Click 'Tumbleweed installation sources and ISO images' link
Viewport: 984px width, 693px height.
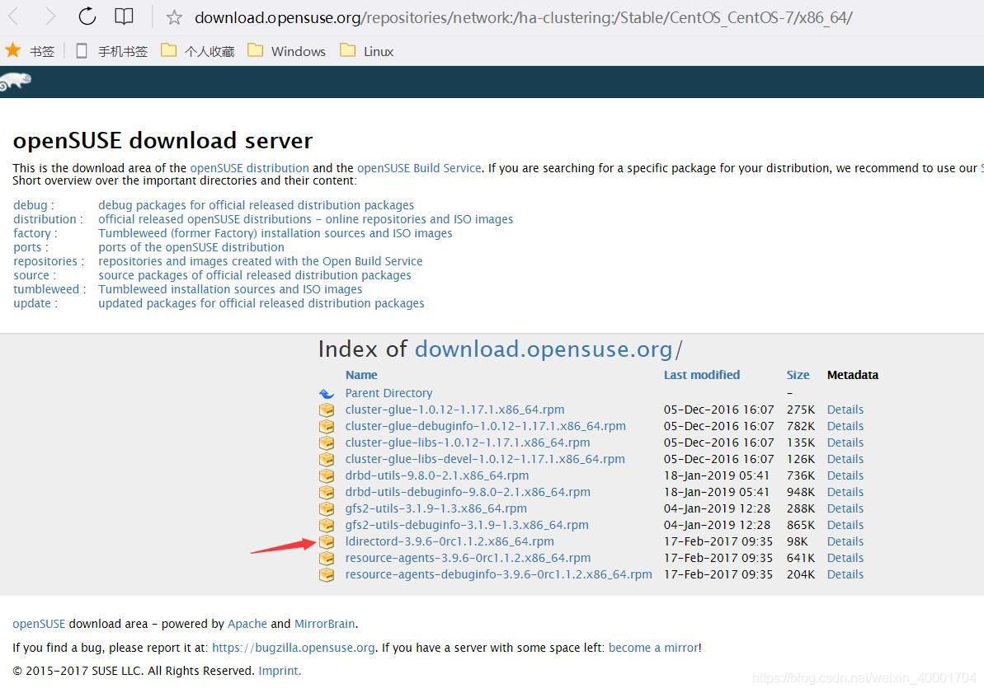click(230, 289)
